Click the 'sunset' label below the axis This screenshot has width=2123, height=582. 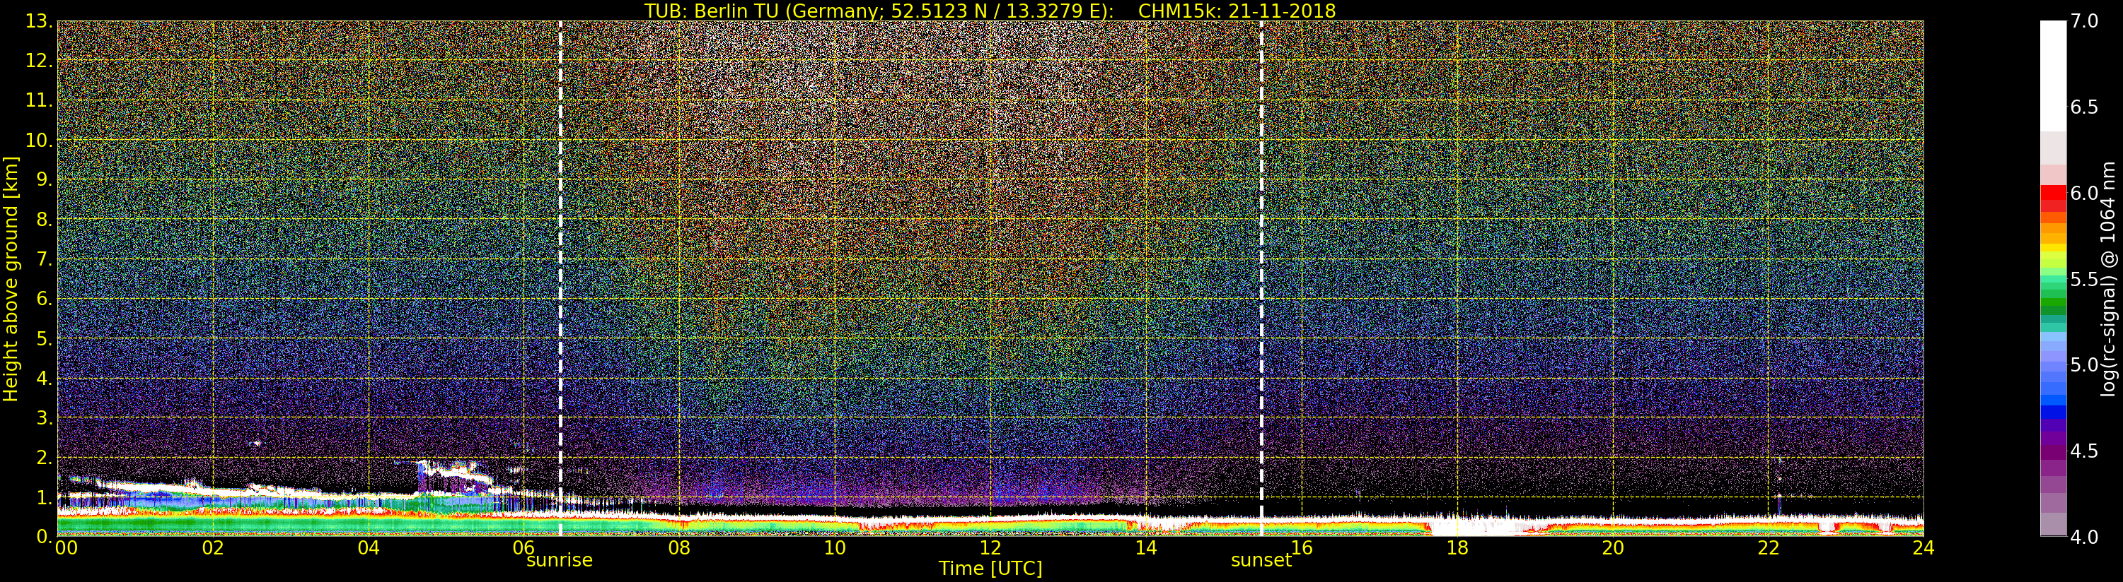click(1261, 561)
